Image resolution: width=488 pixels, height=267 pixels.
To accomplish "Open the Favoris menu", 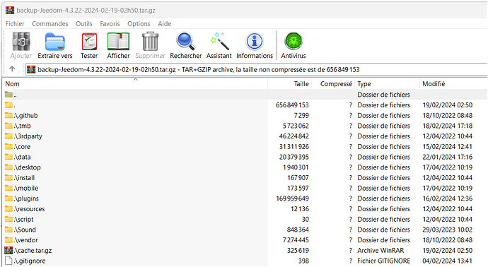I will (110, 23).
